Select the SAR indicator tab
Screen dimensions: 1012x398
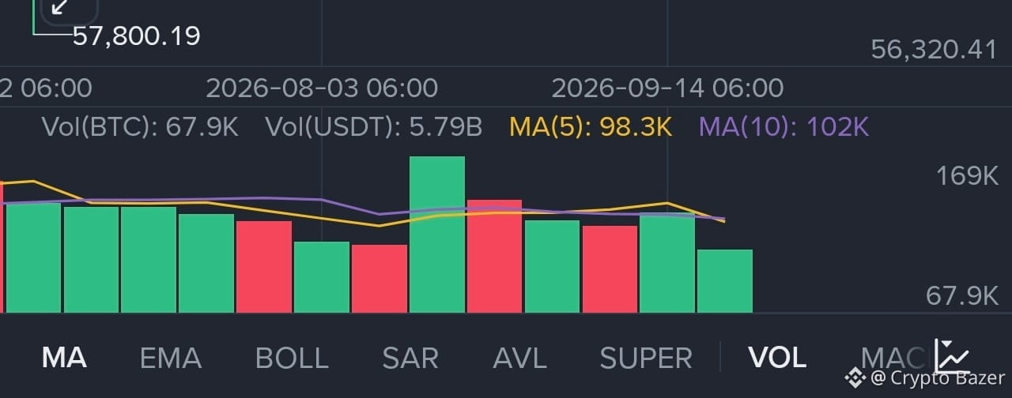(410, 359)
